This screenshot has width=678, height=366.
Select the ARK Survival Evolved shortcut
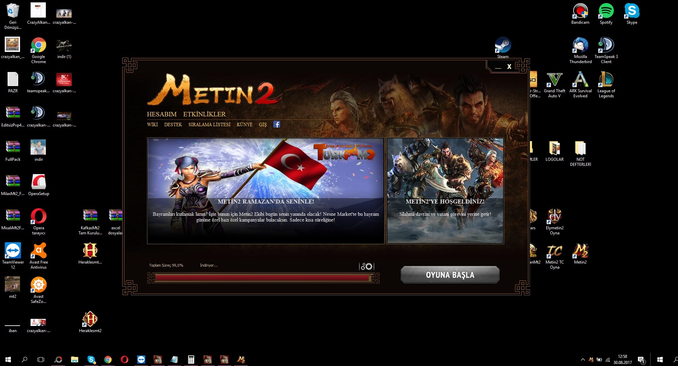click(580, 84)
